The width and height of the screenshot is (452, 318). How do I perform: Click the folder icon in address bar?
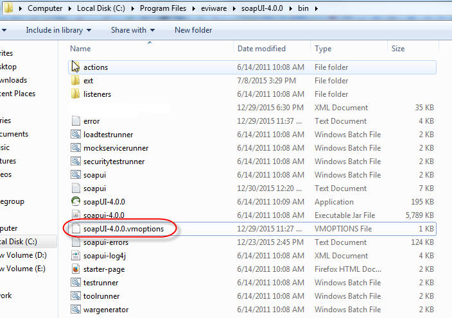click(x=8, y=8)
